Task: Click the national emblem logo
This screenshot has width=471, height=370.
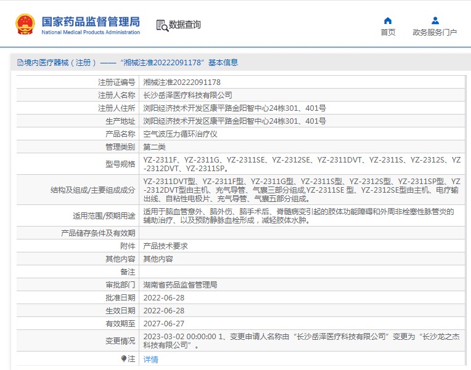Action: [x=25, y=25]
